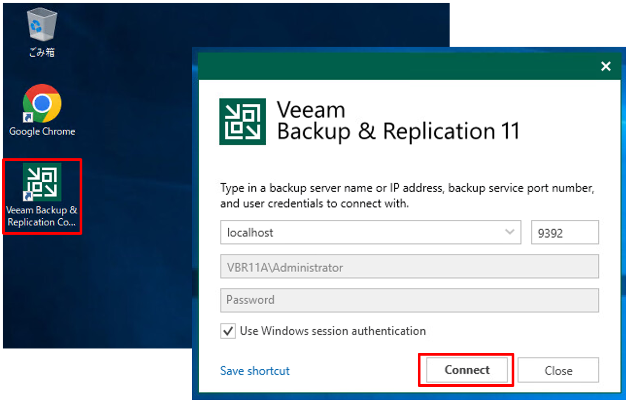Untick Use Windows session authentication

tap(228, 331)
